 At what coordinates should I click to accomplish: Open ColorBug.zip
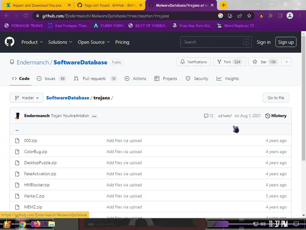36,152
